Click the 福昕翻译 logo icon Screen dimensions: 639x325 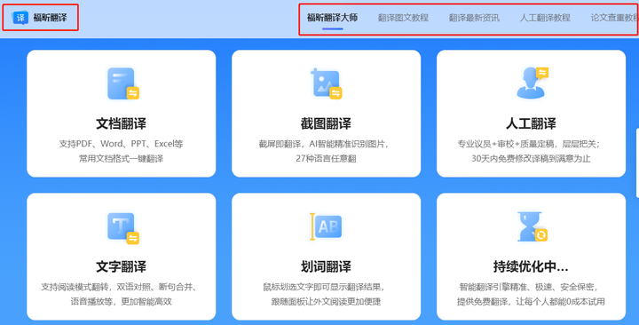click(x=20, y=17)
